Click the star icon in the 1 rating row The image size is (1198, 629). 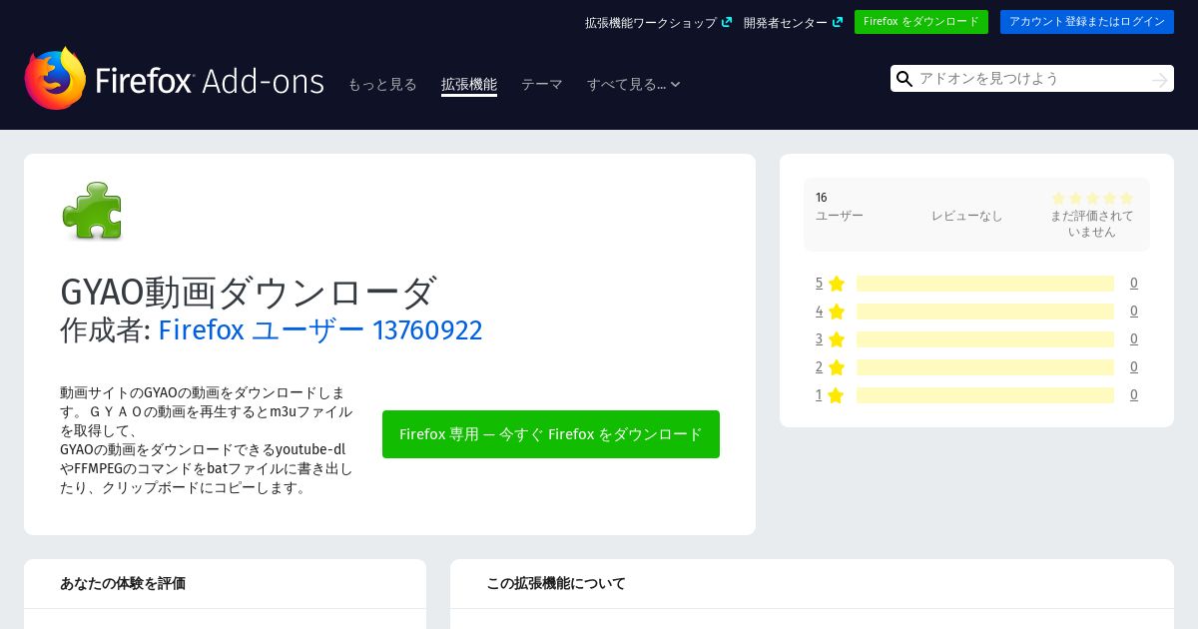click(837, 395)
